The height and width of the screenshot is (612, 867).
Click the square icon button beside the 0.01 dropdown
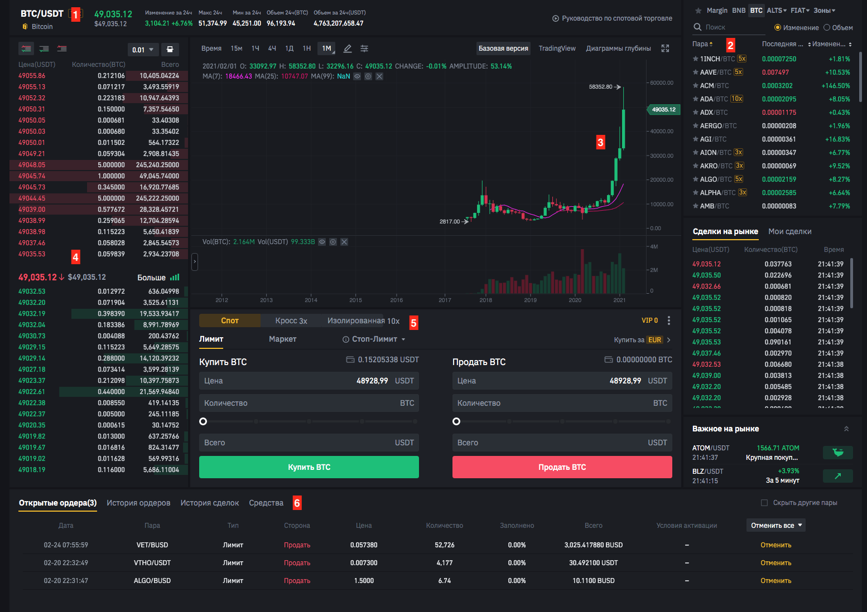(170, 50)
